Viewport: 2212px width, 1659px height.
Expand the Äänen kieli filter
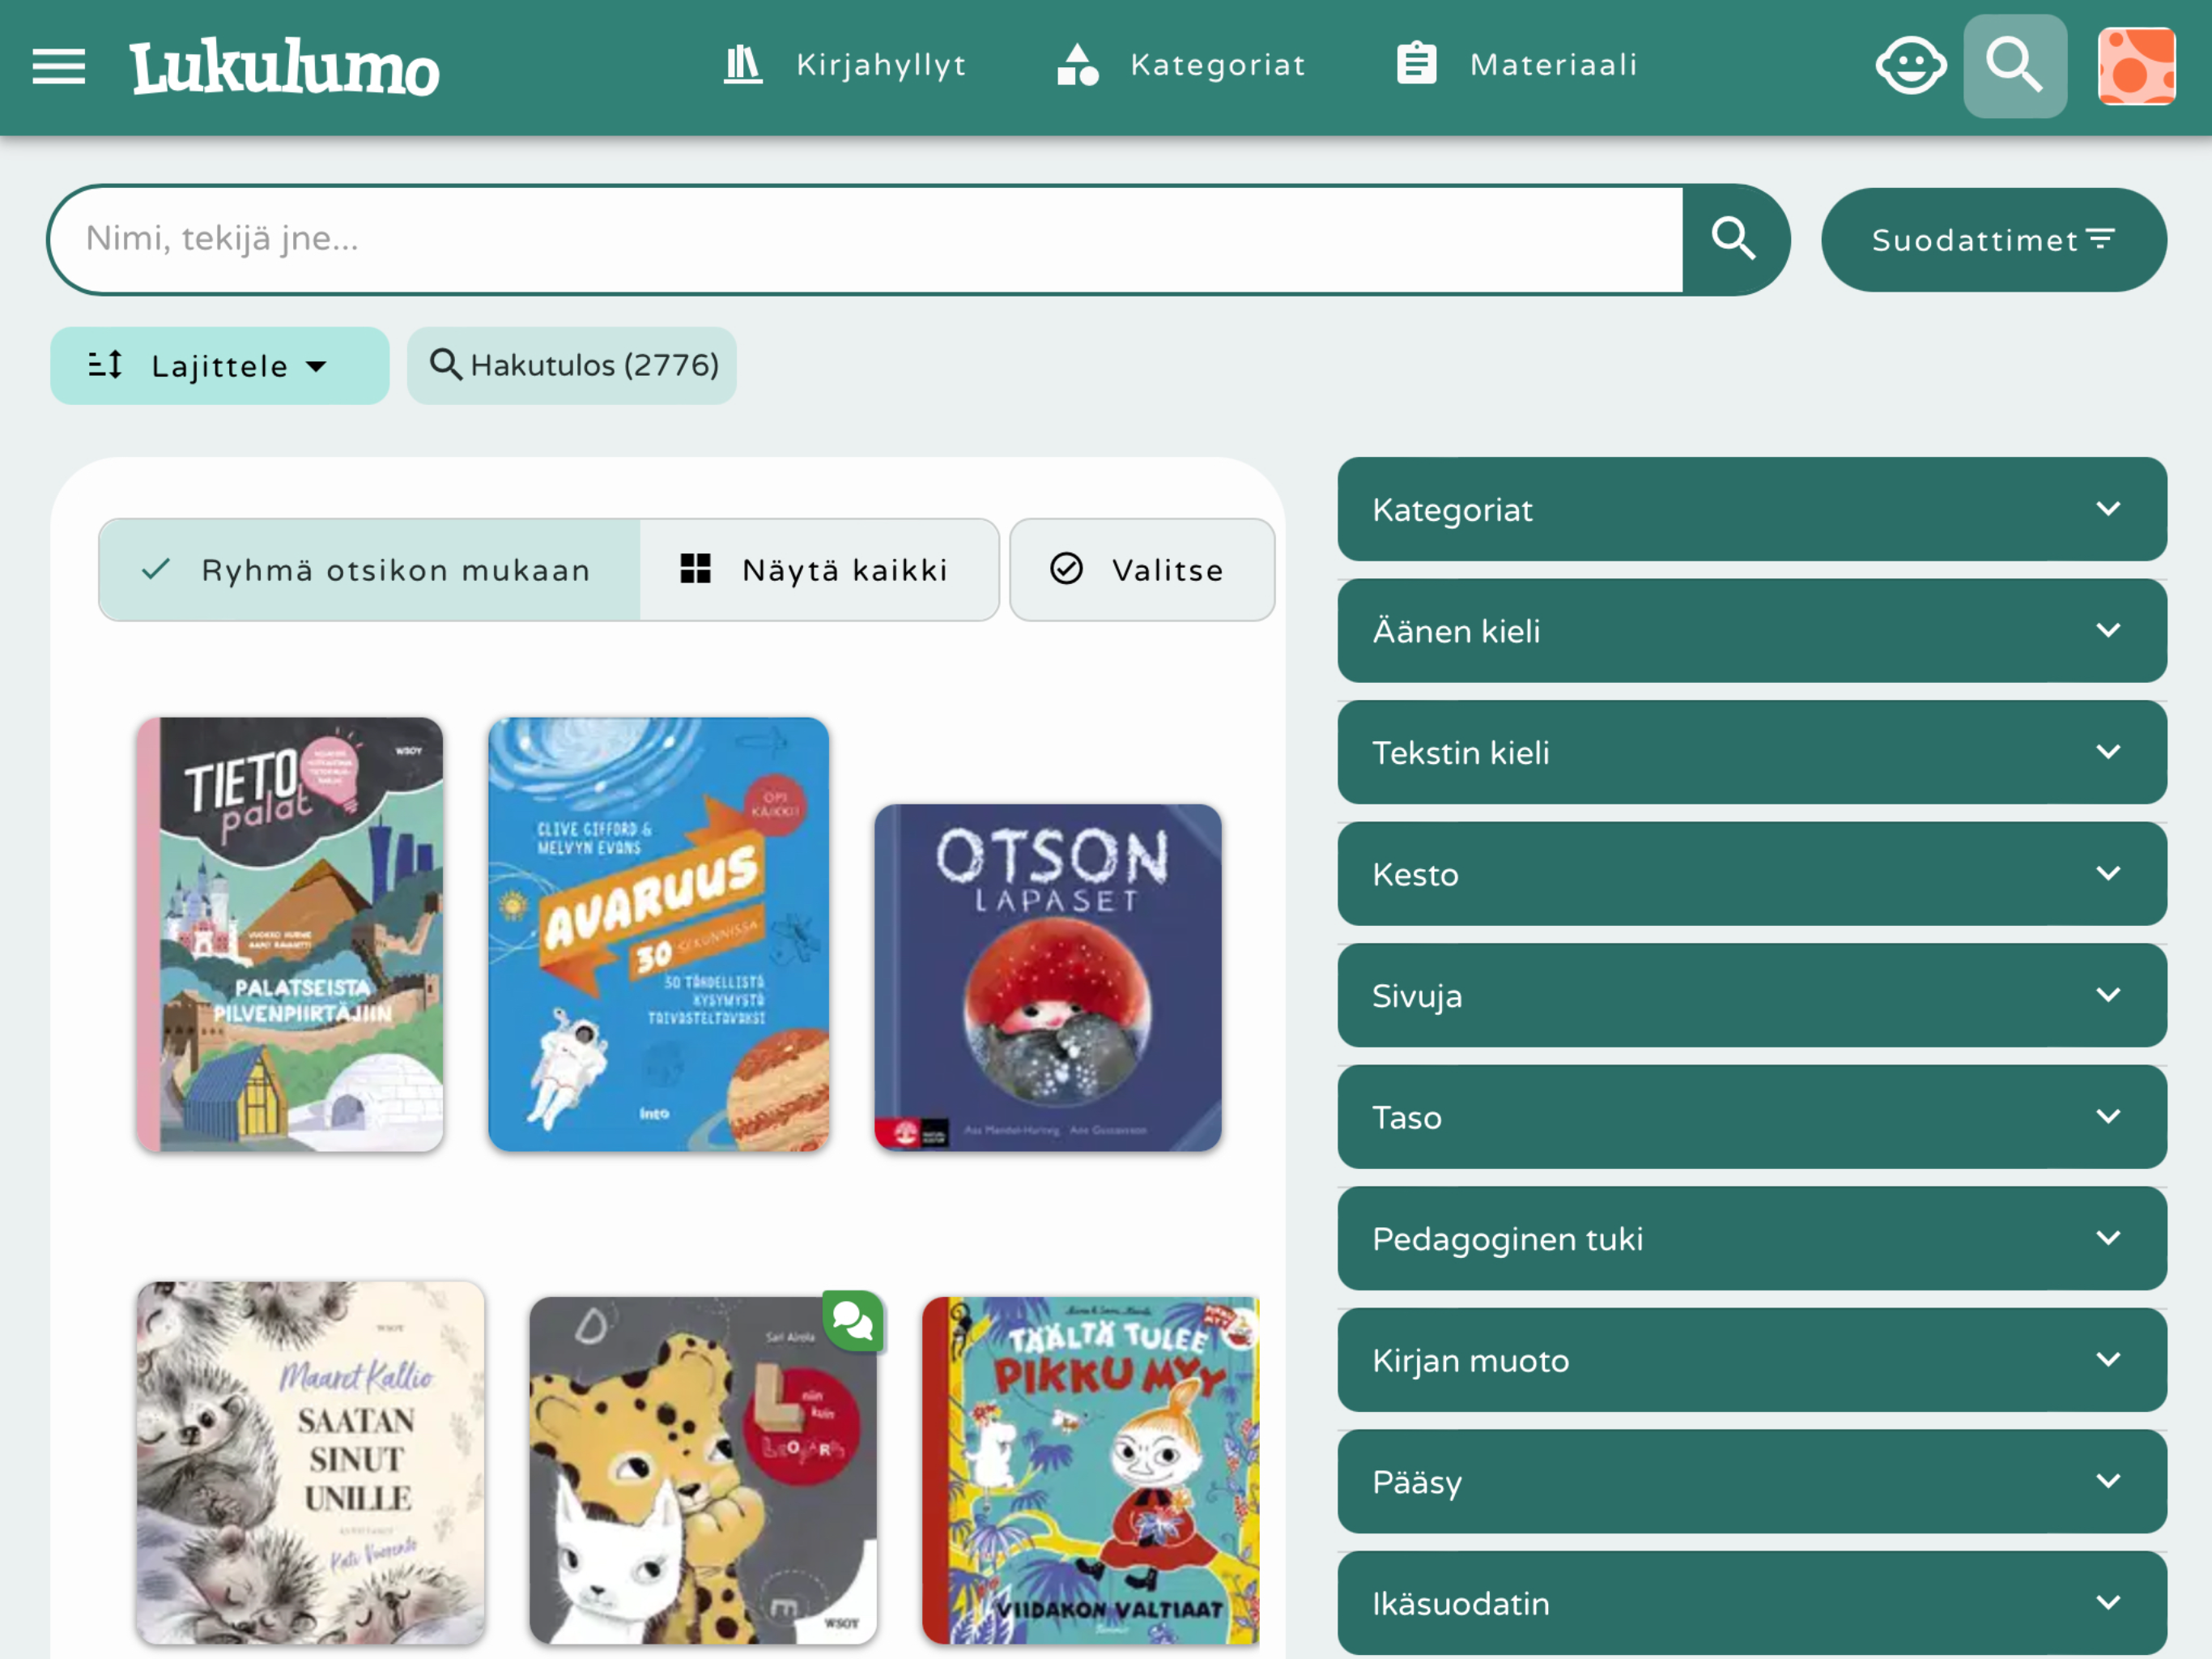(1751, 631)
